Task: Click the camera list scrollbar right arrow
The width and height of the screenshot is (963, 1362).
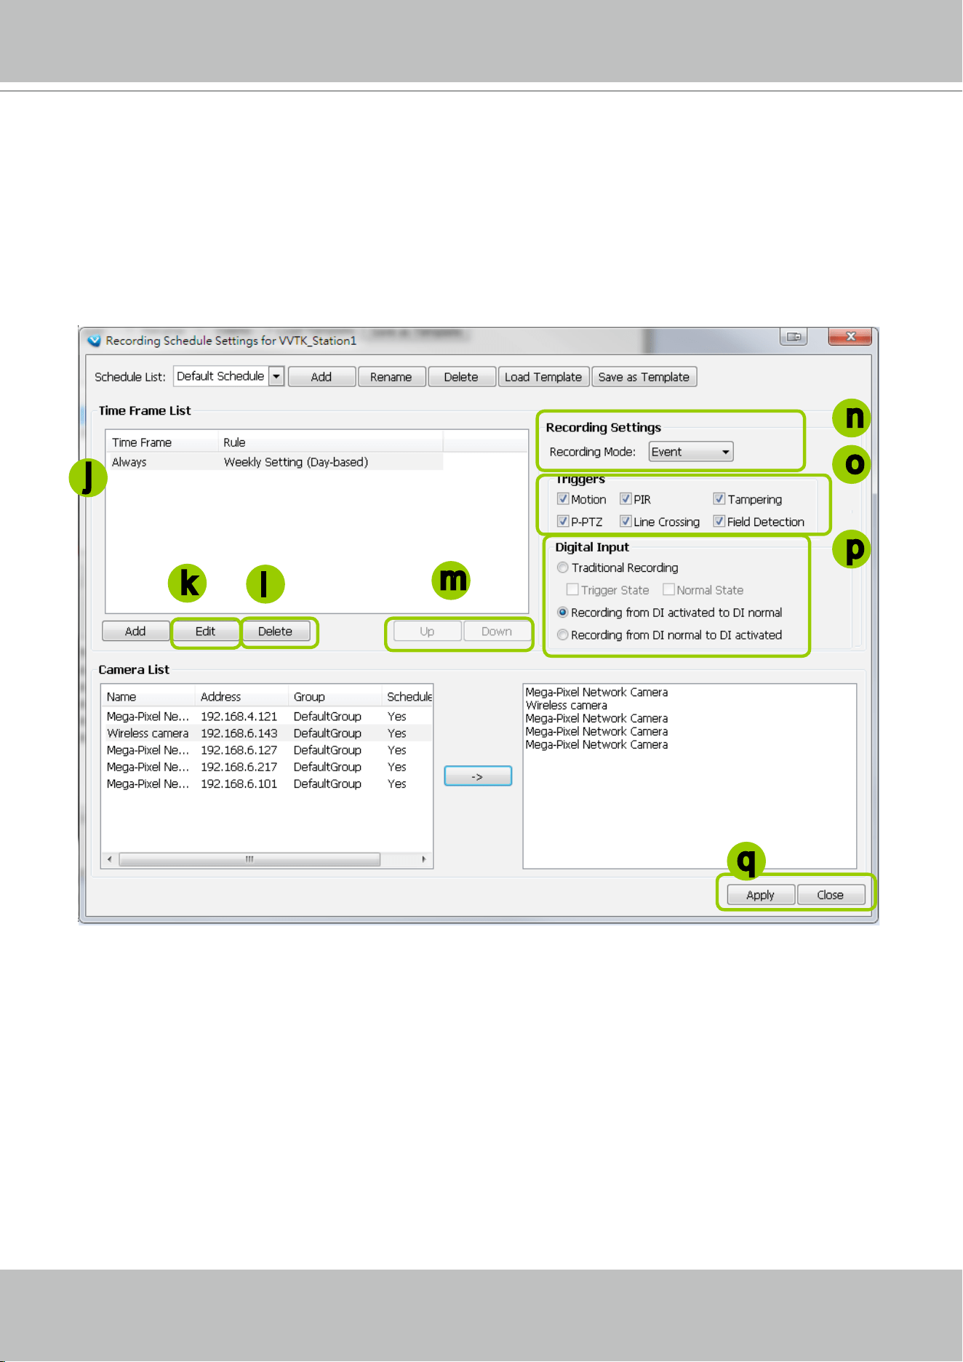Action: click(423, 859)
